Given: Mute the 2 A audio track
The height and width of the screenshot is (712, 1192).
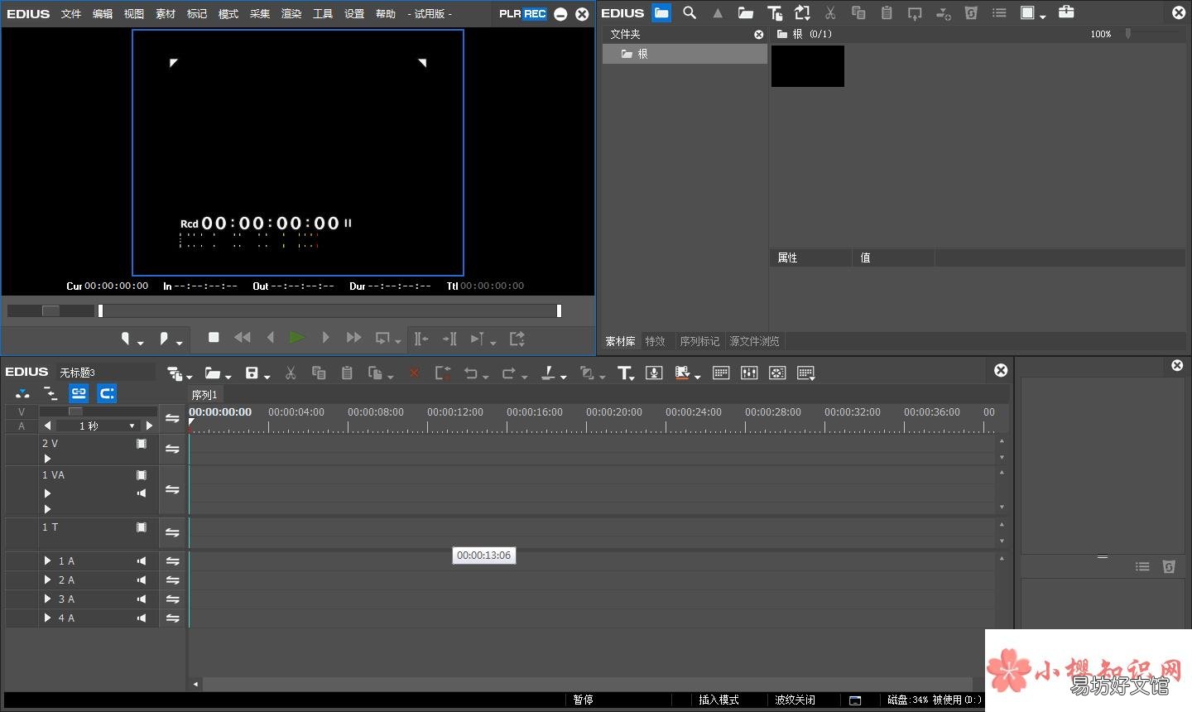Looking at the screenshot, I should (142, 580).
